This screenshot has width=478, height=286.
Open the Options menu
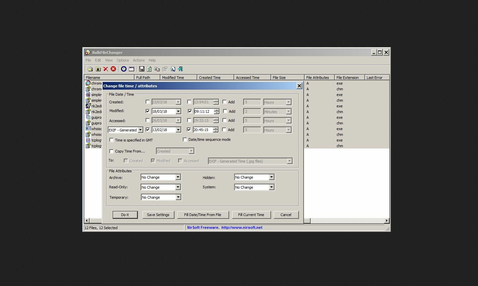122,60
